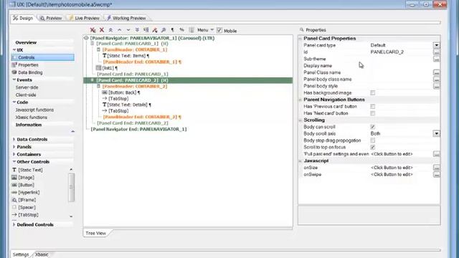Open Server-side events in sidebar

tap(27, 87)
